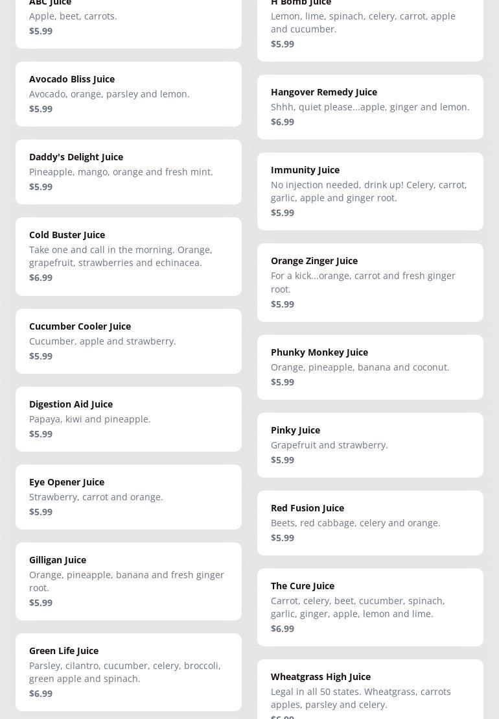Click the Cold Buster Juice menu item
Image resolution: width=499 pixels, height=719 pixels.
pyautogui.click(x=128, y=256)
